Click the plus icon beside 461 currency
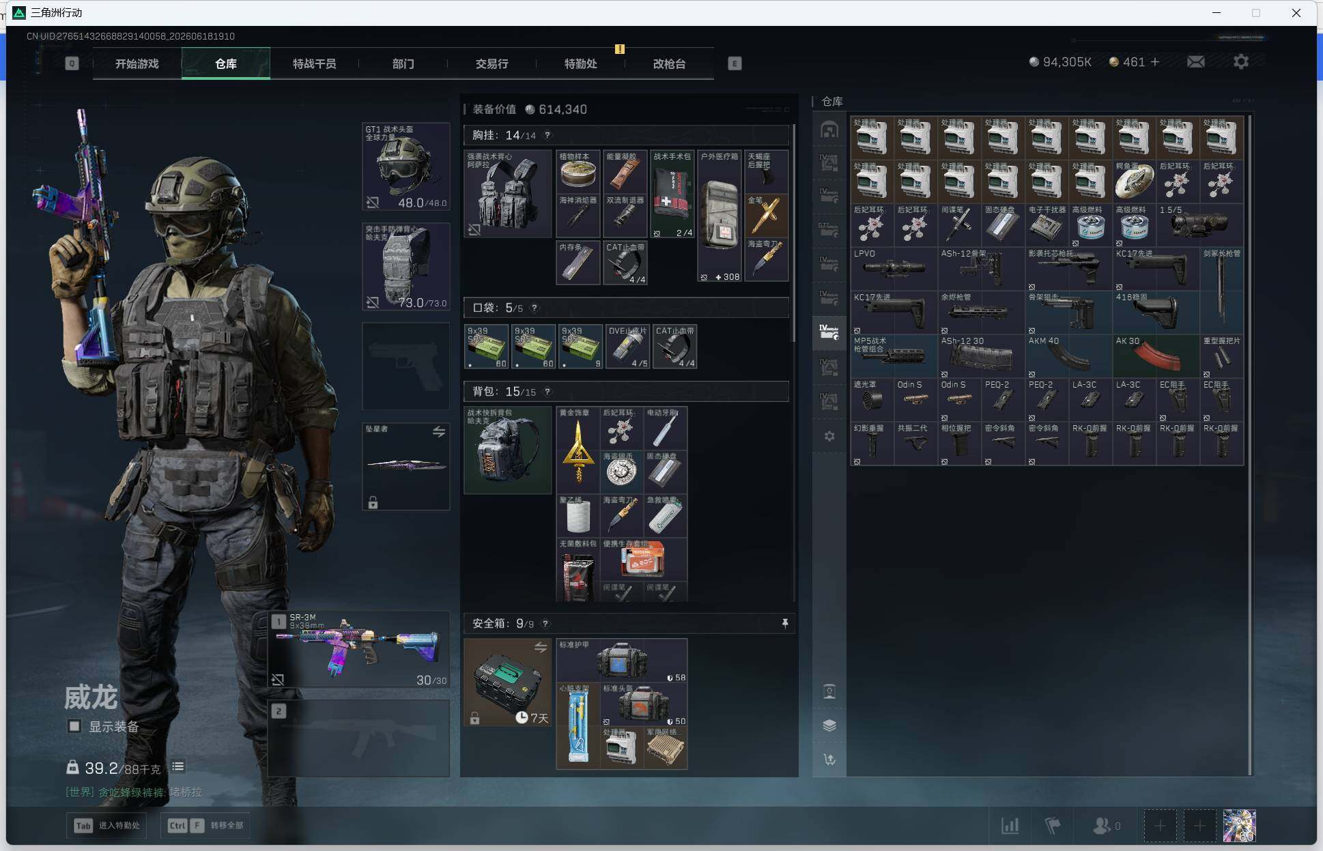This screenshot has height=851, width=1323. [x=1155, y=62]
